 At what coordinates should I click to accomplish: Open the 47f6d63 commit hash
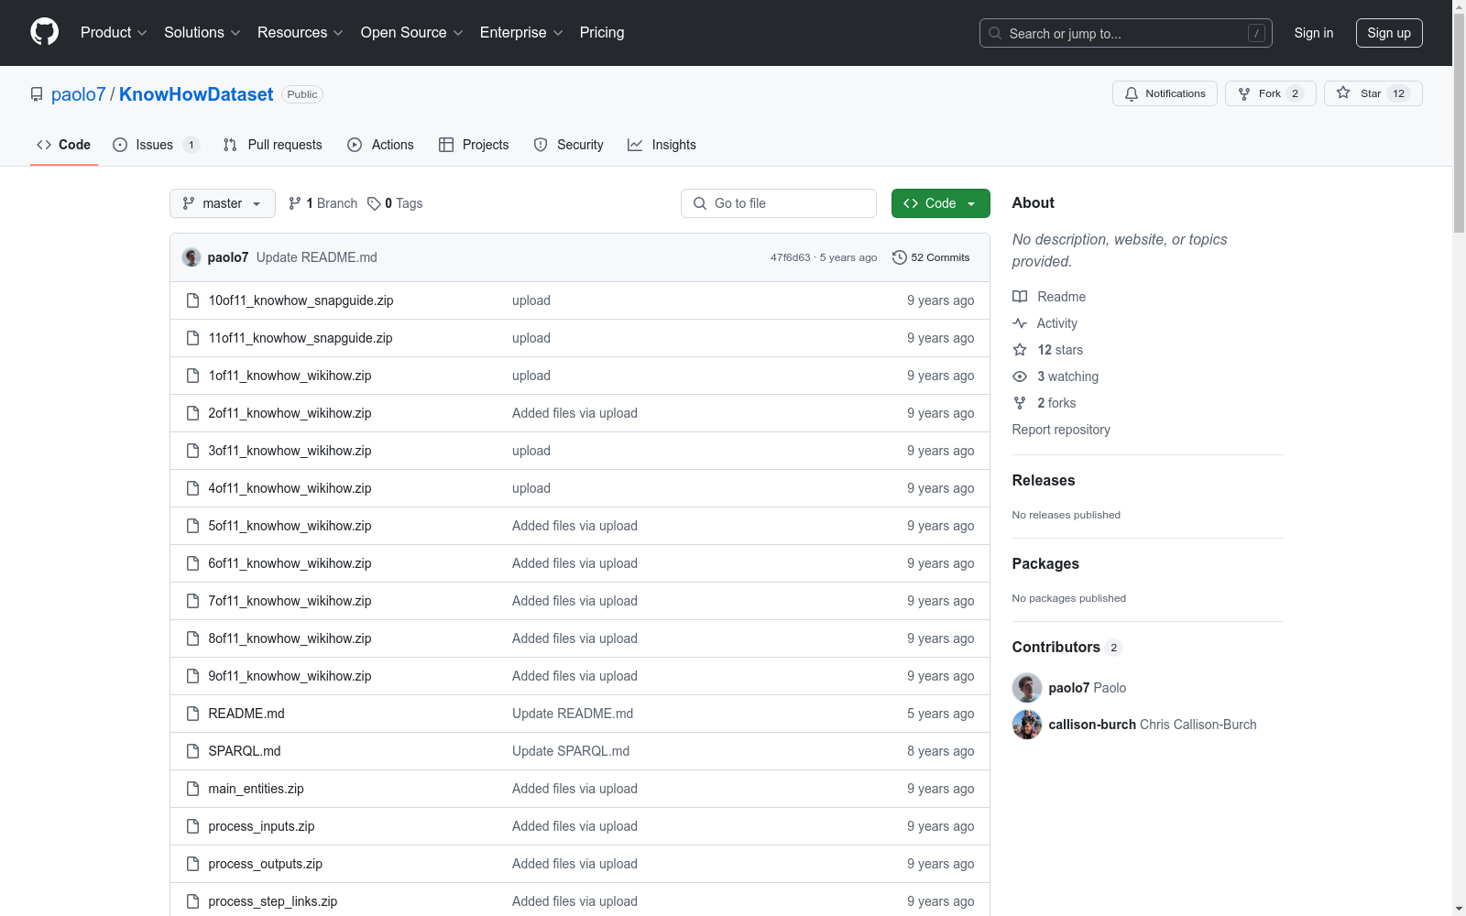tap(790, 257)
